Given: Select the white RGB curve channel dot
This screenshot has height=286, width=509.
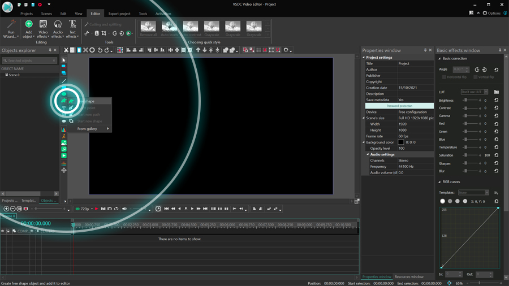Looking at the screenshot, I should (x=442, y=201).
